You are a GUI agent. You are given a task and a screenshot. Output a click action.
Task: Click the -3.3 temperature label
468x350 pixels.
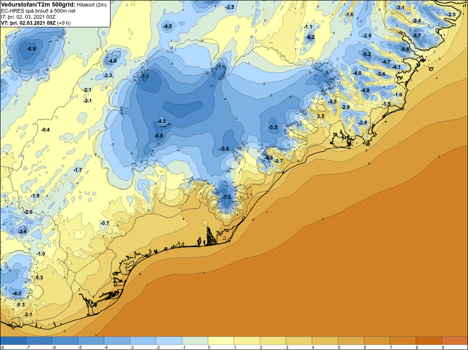(332, 102)
